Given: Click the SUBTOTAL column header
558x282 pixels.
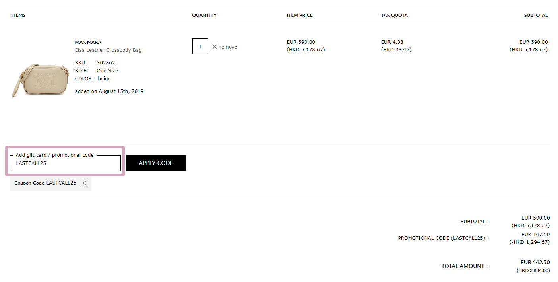Looking at the screenshot, I should click(x=536, y=15).
